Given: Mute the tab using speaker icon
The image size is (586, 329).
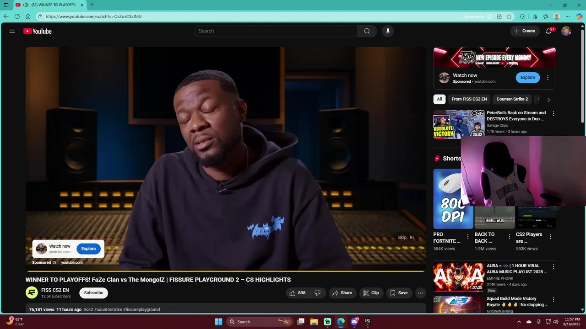Looking at the screenshot, I should [26, 5].
